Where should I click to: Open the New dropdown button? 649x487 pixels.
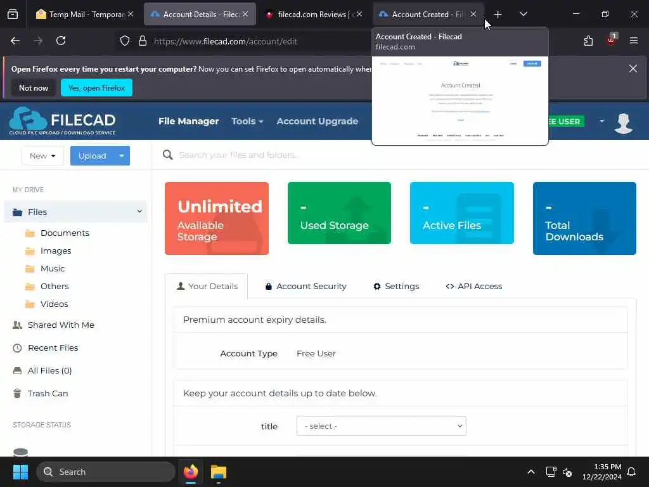coord(42,156)
